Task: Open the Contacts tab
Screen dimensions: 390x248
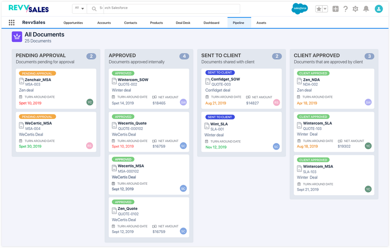Action: [130, 23]
